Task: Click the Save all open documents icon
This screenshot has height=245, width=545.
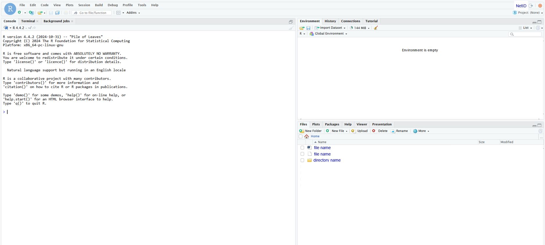Action: pyautogui.click(x=58, y=13)
